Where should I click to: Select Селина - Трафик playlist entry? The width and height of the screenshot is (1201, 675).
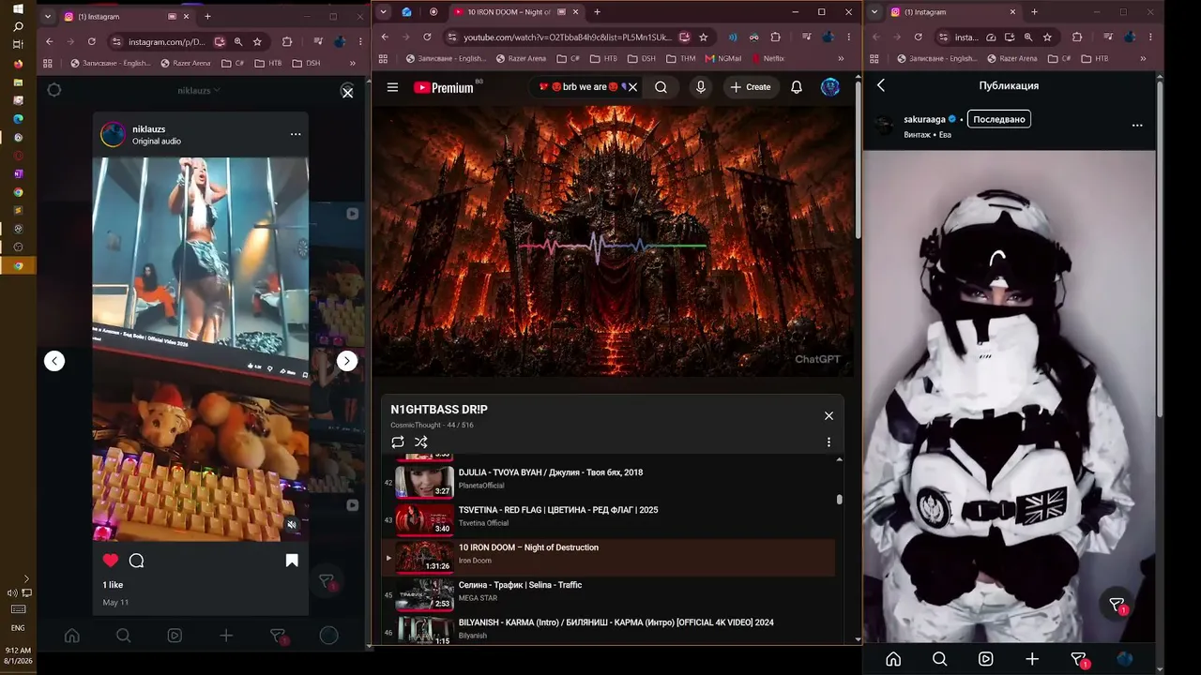coord(608,594)
